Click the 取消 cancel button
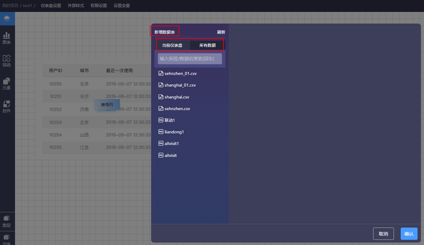The image size is (424, 245). (384, 234)
